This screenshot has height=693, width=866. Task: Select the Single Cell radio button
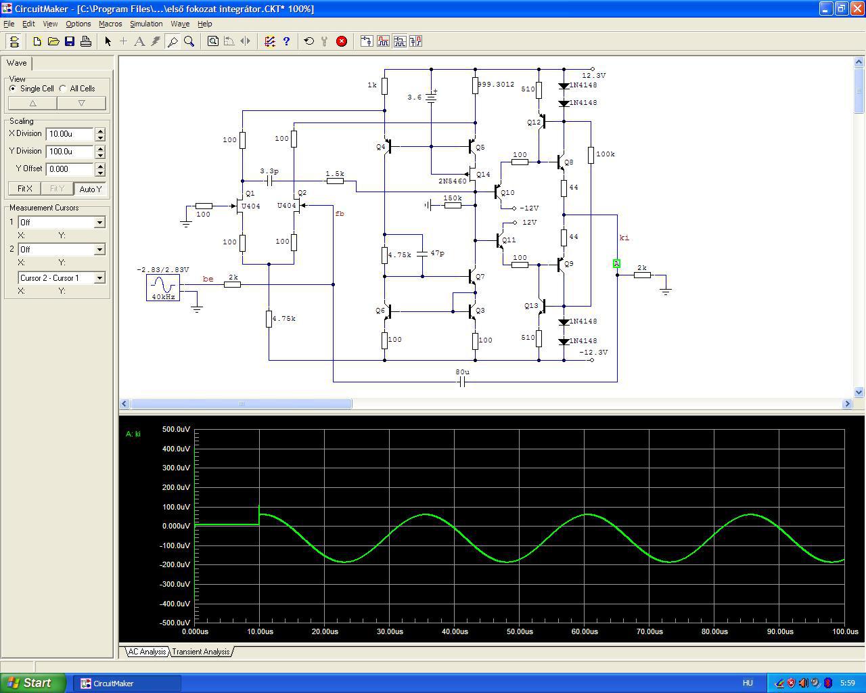pyautogui.click(x=13, y=89)
